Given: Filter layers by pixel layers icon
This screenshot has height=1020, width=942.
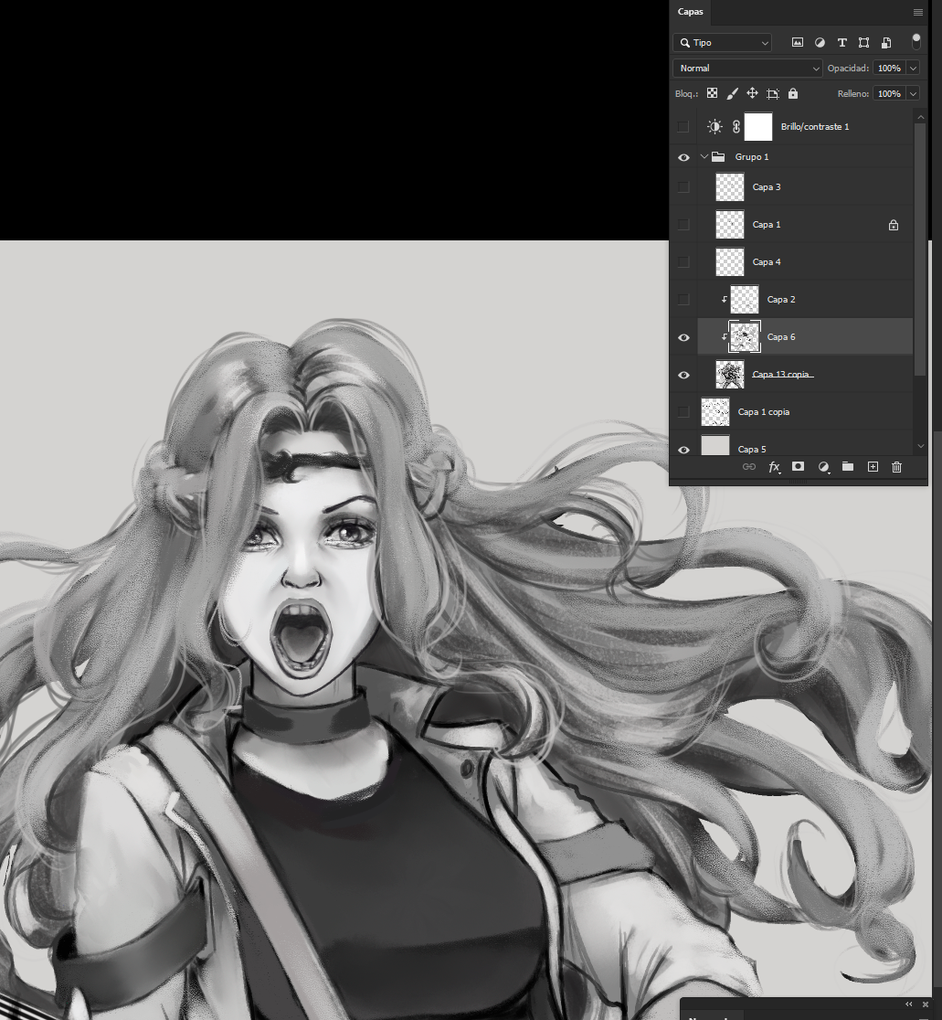Looking at the screenshot, I should [x=797, y=42].
